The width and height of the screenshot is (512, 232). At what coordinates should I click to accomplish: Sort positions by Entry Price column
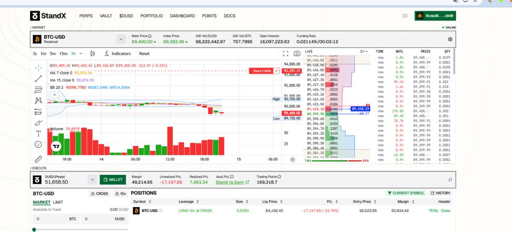coord(364,201)
